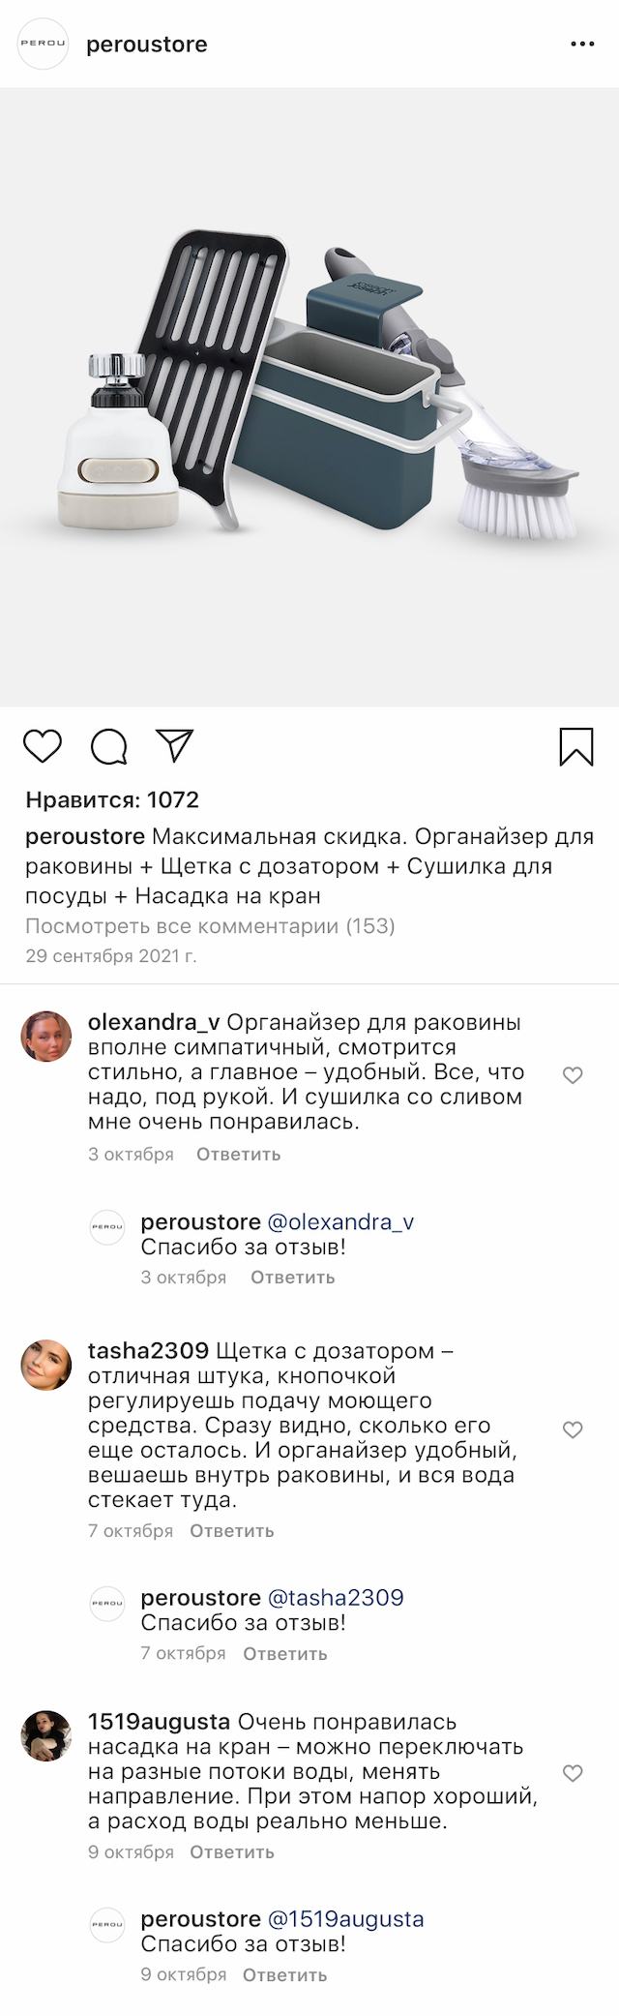Screen dimensions: 619x2016
Task: Open tasha2309's profile avatar
Action: 46,1365
